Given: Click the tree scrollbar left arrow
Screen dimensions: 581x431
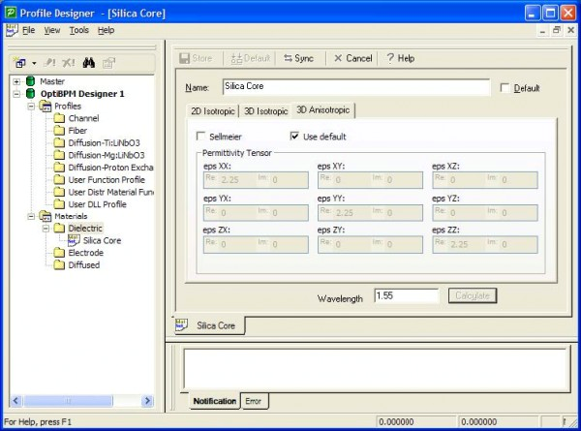Looking at the screenshot, I should coord(15,401).
